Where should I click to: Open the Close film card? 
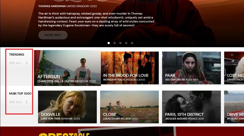point(129,107)
